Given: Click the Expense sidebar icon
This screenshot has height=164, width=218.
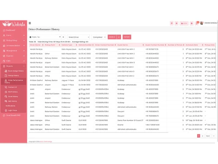Looking at the screenshot, I should tap(4, 56).
